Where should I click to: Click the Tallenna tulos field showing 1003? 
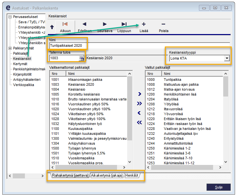[65, 58]
